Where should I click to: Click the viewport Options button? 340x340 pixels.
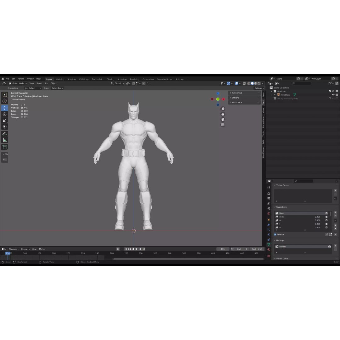[259, 88]
